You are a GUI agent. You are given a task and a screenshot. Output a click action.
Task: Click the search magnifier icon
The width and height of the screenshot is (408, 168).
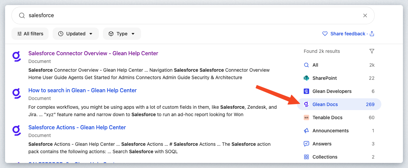(x=22, y=15)
